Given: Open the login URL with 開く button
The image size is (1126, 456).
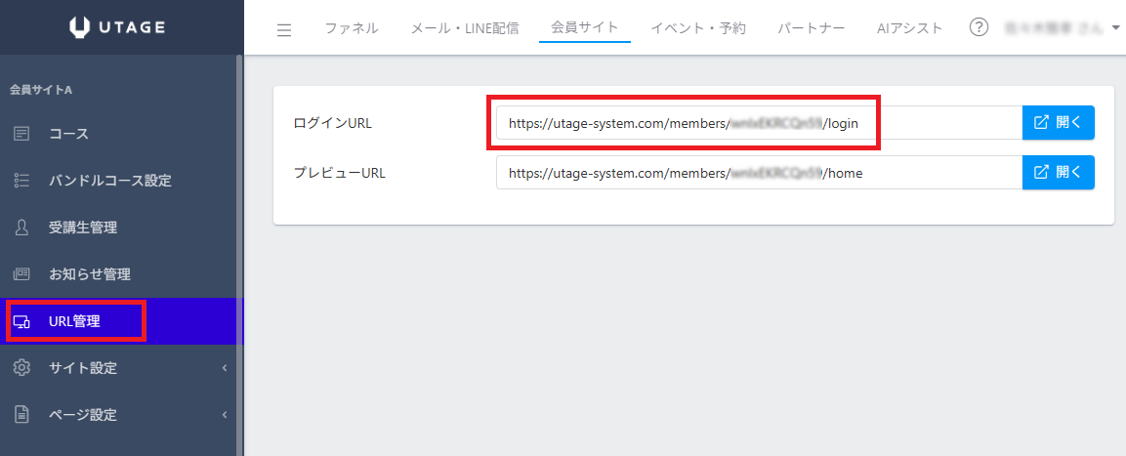Looking at the screenshot, I should pyautogui.click(x=1058, y=123).
